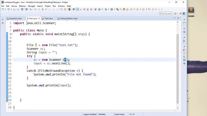The height and width of the screenshot is (116, 207).
Task: Switch to Exception.class editor tab
Action: click(14, 18)
